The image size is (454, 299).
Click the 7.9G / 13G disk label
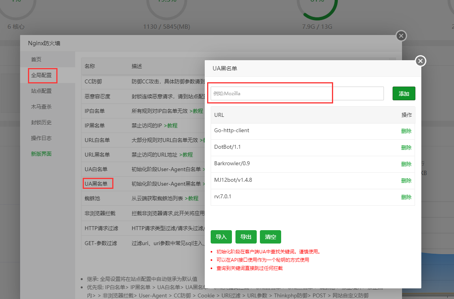[x=317, y=27]
